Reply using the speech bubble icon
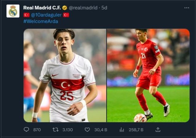Viewport: 196px width, 138px height. 26,129
